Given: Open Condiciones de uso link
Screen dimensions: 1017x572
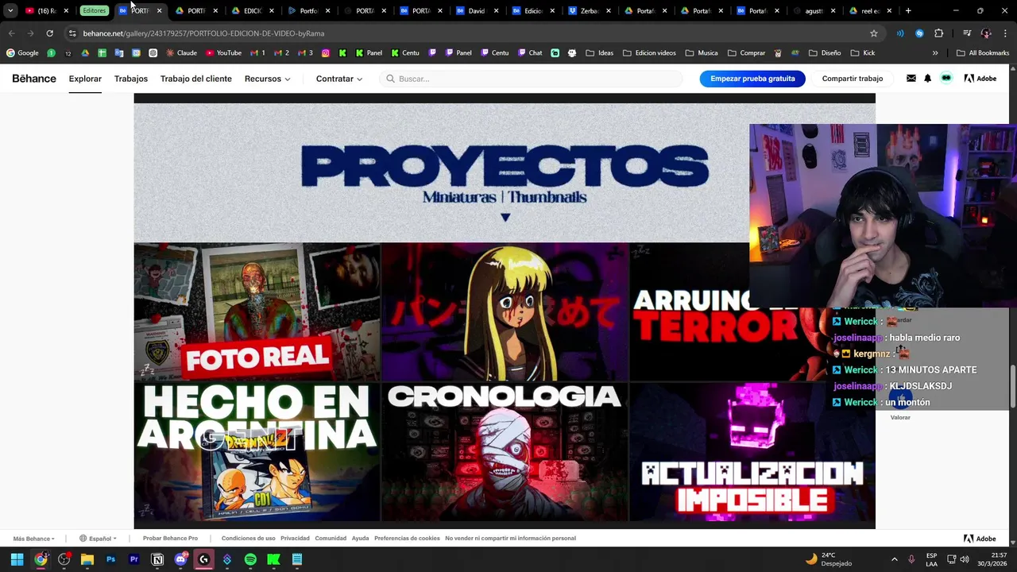Looking at the screenshot, I should click(248, 539).
